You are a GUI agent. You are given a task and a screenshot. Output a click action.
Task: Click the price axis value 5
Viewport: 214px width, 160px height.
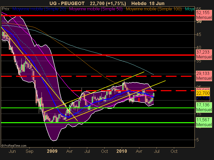[x=197, y=140]
